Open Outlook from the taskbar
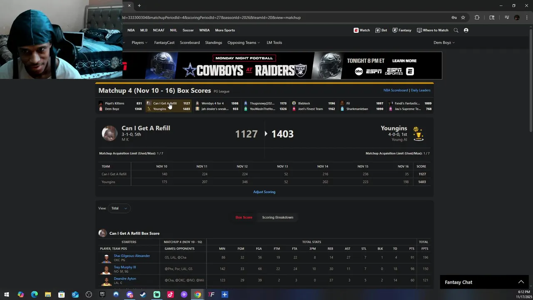This screenshot has width=533, height=300. click(75, 295)
